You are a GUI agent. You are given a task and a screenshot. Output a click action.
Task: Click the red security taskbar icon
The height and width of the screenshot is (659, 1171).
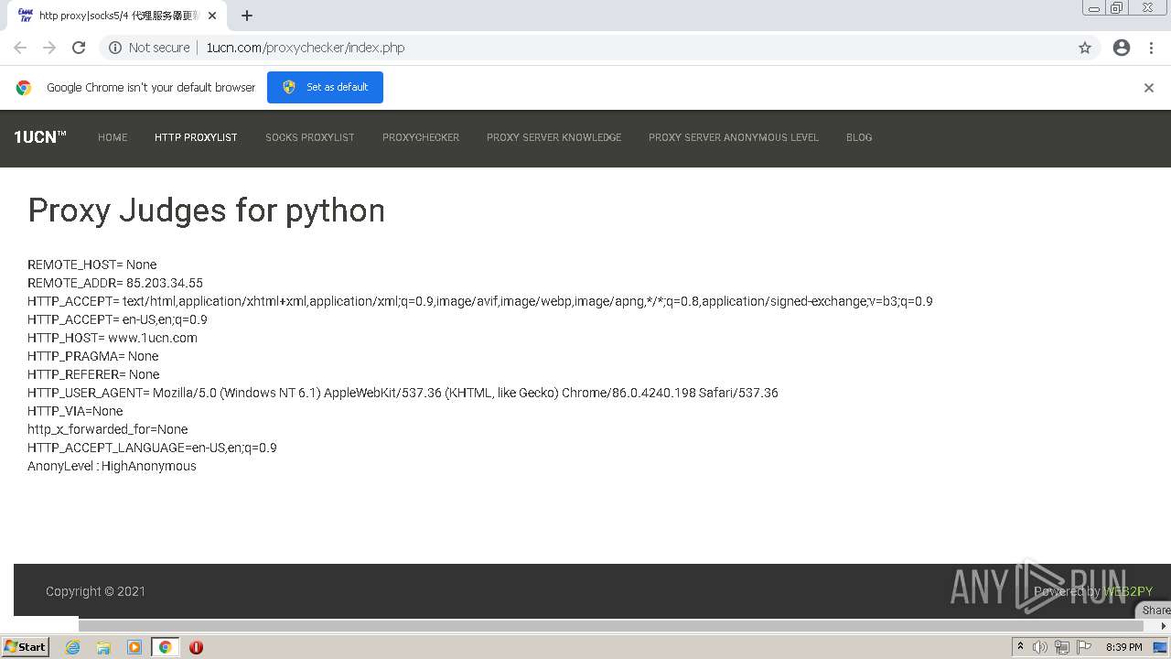[196, 647]
